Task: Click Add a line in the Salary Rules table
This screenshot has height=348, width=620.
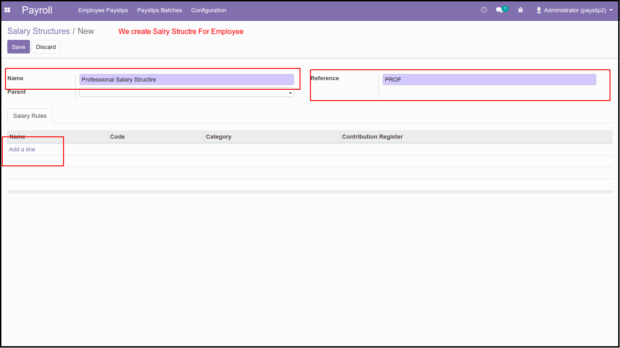Action: click(22, 150)
